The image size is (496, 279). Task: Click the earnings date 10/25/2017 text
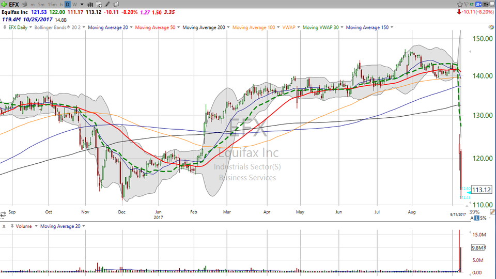click(38, 19)
